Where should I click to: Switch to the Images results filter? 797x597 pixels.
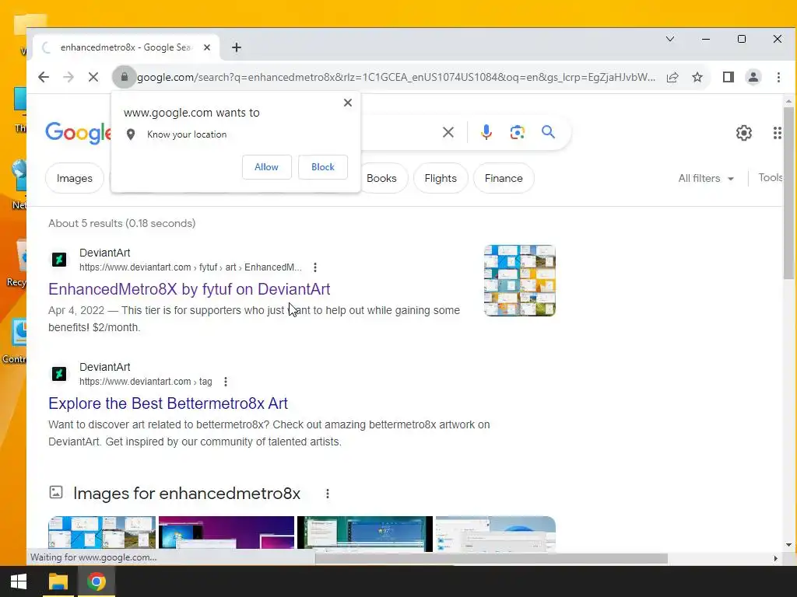pyautogui.click(x=75, y=178)
